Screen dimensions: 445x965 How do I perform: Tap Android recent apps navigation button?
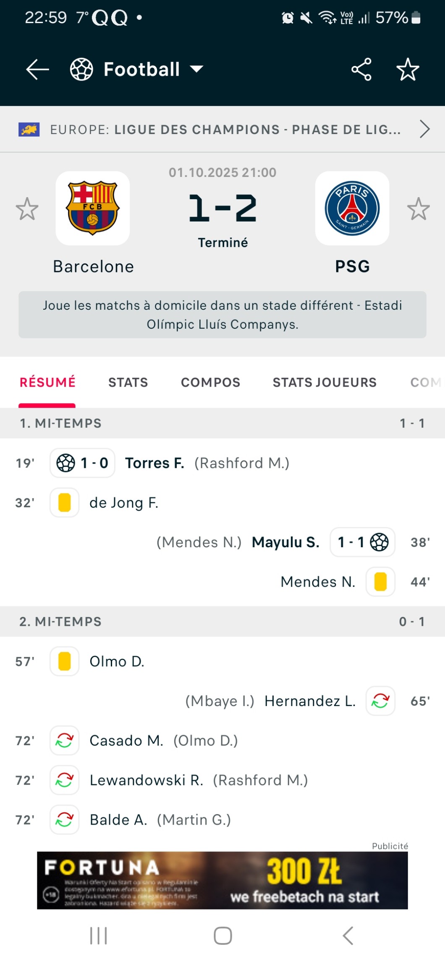[x=99, y=936]
